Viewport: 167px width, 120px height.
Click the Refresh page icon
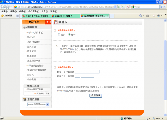point(123,7)
